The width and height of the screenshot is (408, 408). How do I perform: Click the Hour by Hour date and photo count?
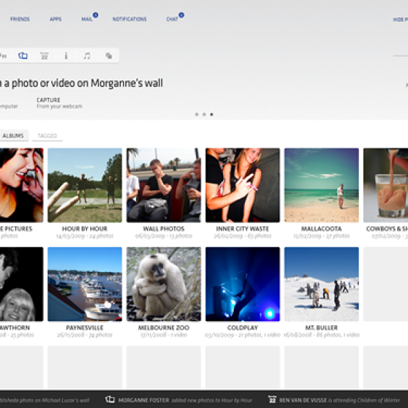tap(85, 236)
